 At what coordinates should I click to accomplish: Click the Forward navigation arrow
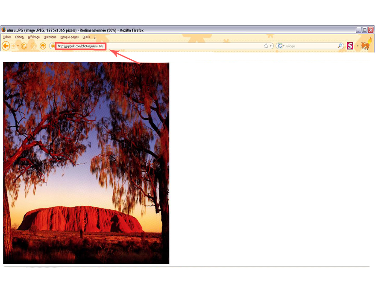pos(13,46)
